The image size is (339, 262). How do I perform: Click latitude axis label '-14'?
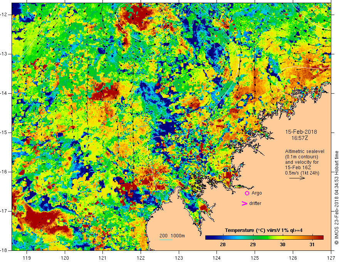pos(4,93)
